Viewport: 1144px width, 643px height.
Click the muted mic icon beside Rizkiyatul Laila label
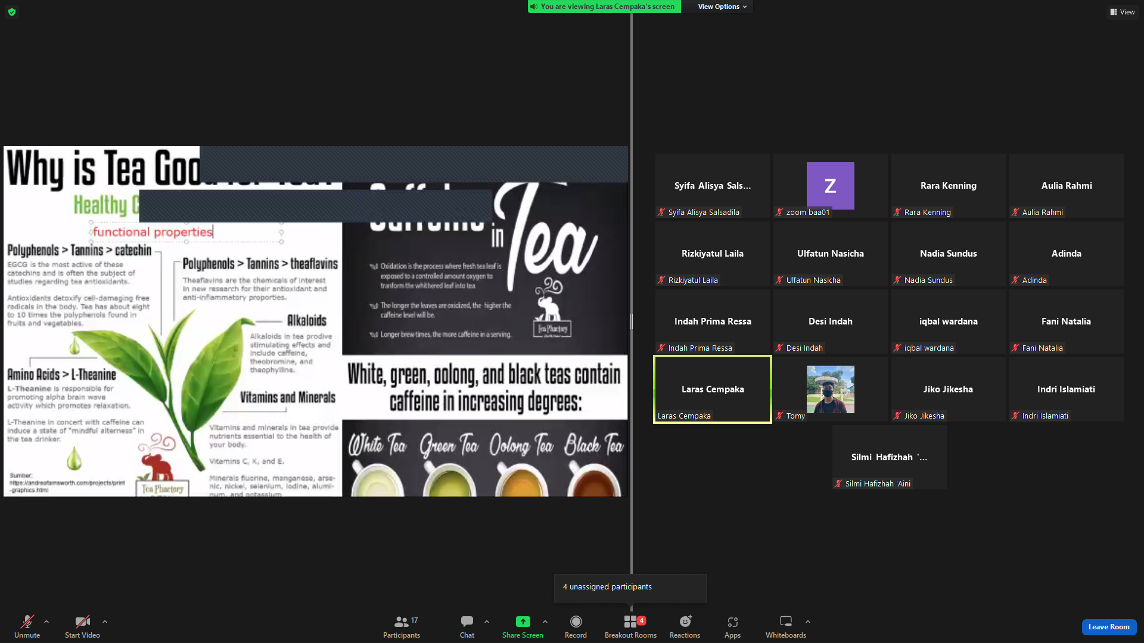point(661,280)
